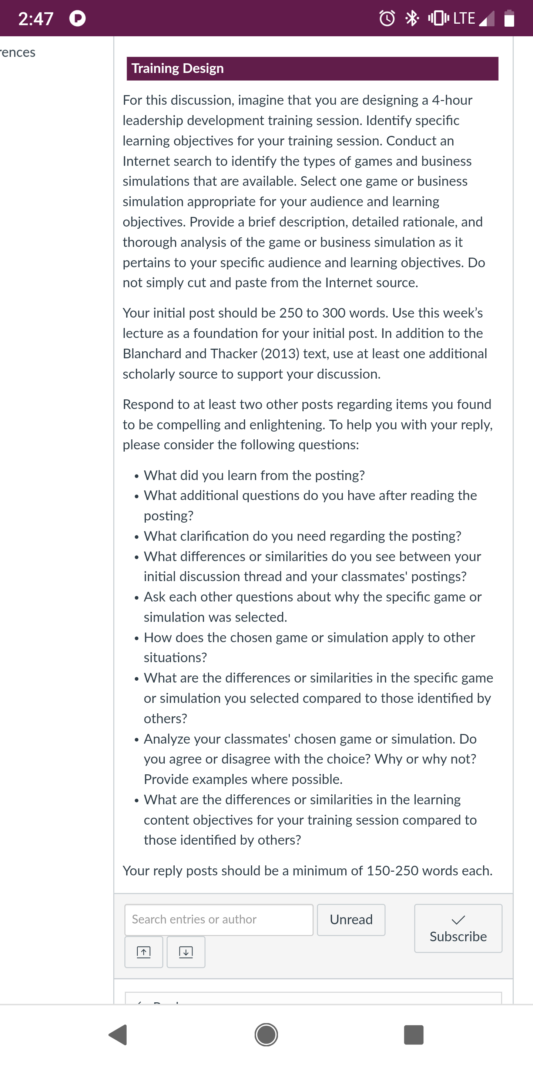Tap the vibrate mode status icon
This screenshot has height=1066, width=533.
click(x=438, y=18)
